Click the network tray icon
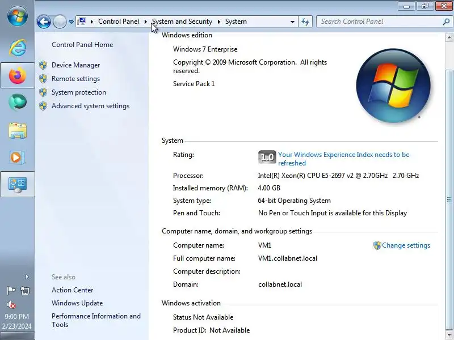Viewport: 454px width, 340px height. 25,290
